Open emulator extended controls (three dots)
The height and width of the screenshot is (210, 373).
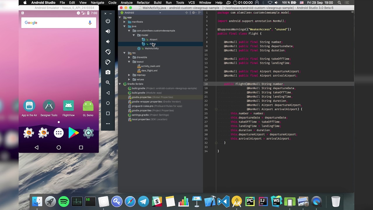tap(108, 124)
